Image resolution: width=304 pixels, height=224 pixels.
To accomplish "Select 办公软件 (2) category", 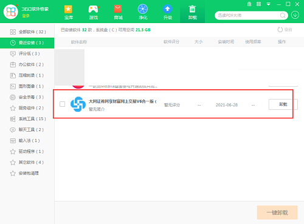I will tap(27, 64).
